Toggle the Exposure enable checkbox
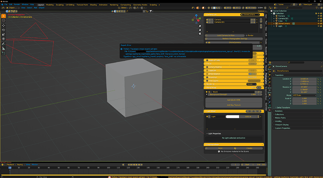This screenshot has height=178, width=323. [x=207, y=70]
